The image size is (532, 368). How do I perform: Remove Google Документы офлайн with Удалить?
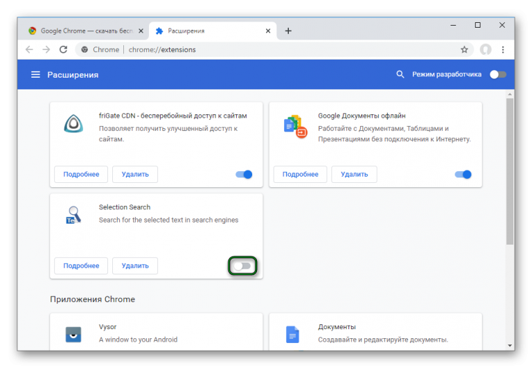(354, 174)
